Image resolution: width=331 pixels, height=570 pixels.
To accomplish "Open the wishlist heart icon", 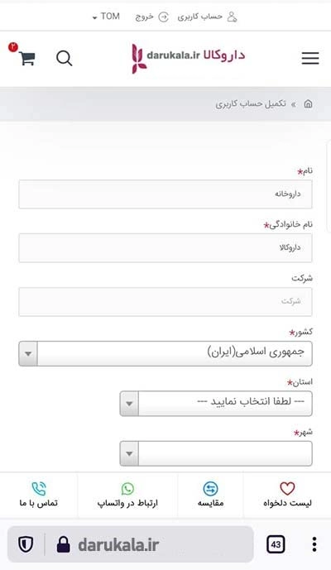I will pyautogui.click(x=287, y=489).
